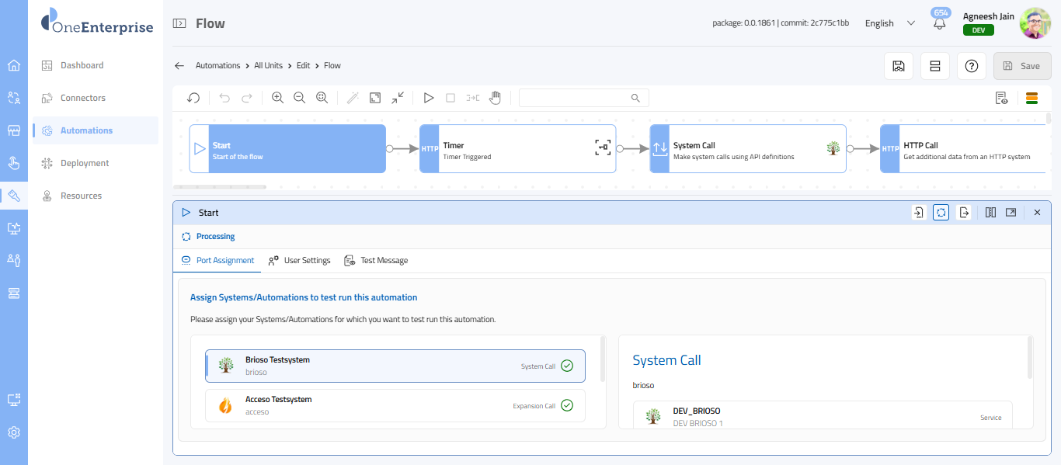Click the magic wand auto-layout icon
The image size is (1061, 465).
pos(353,98)
